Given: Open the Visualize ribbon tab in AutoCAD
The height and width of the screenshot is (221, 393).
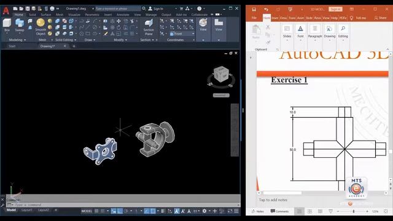Looking at the screenshot, I should pos(74,15).
